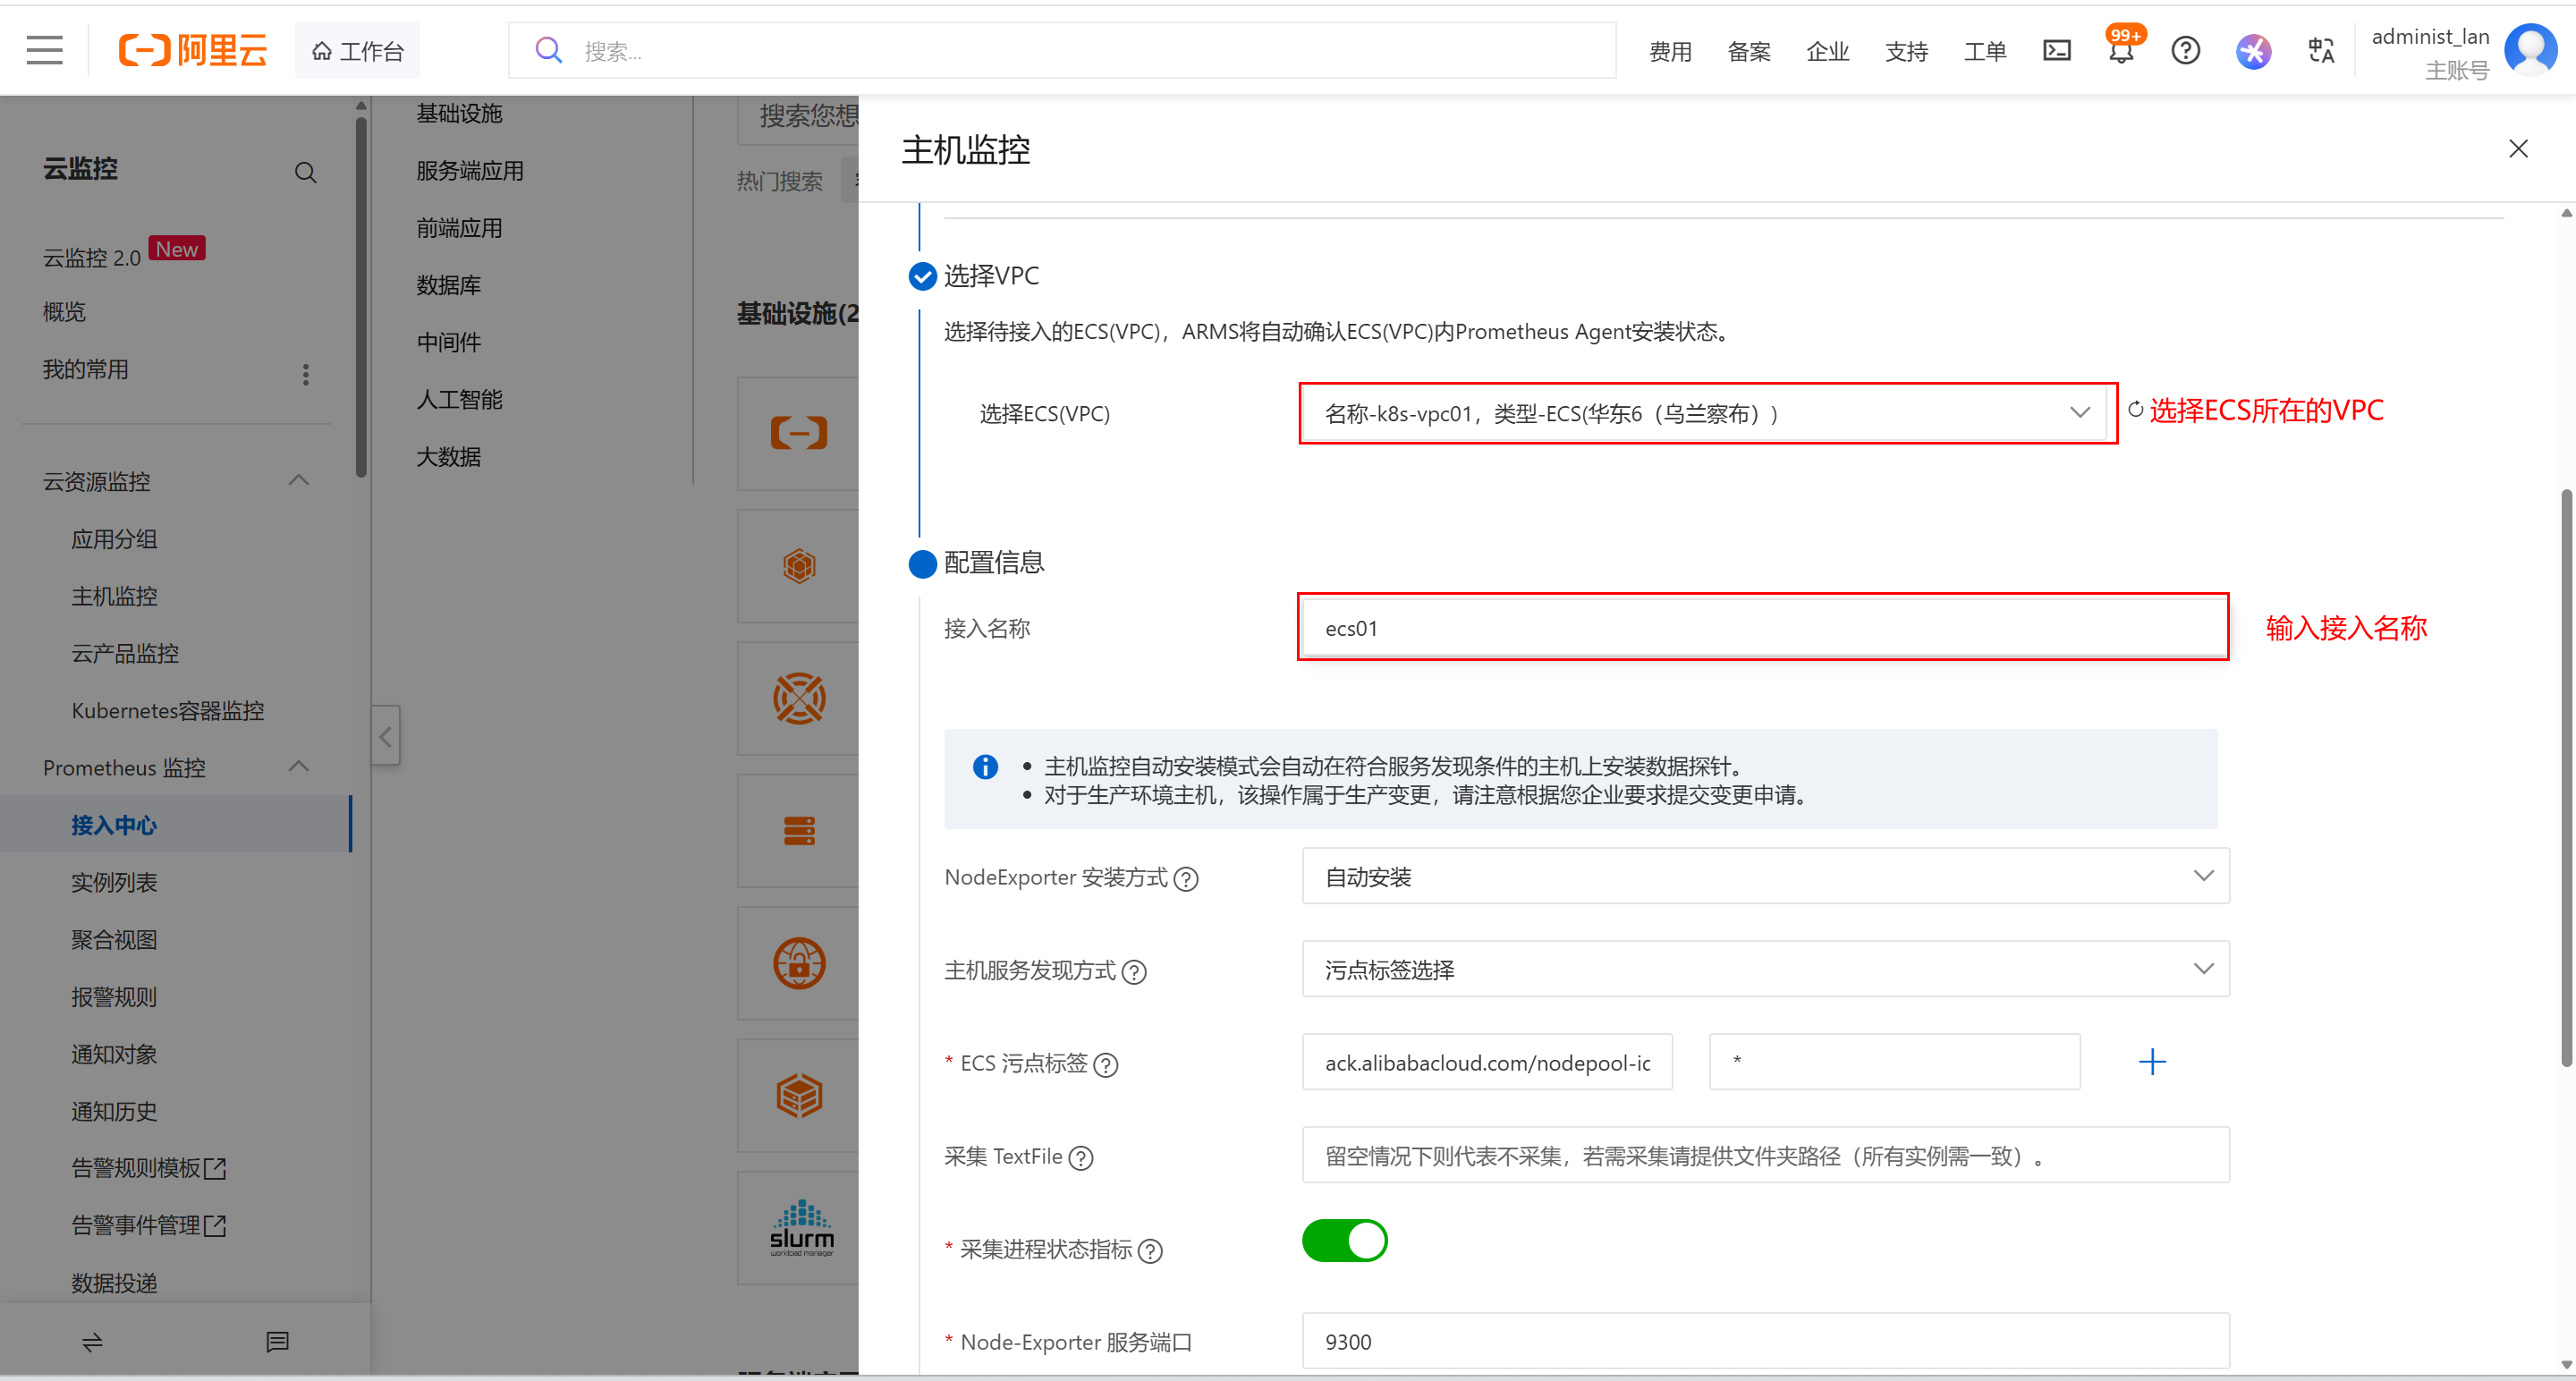
Task: Open 实例列表 in sidebar
Action: tap(114, 883)
